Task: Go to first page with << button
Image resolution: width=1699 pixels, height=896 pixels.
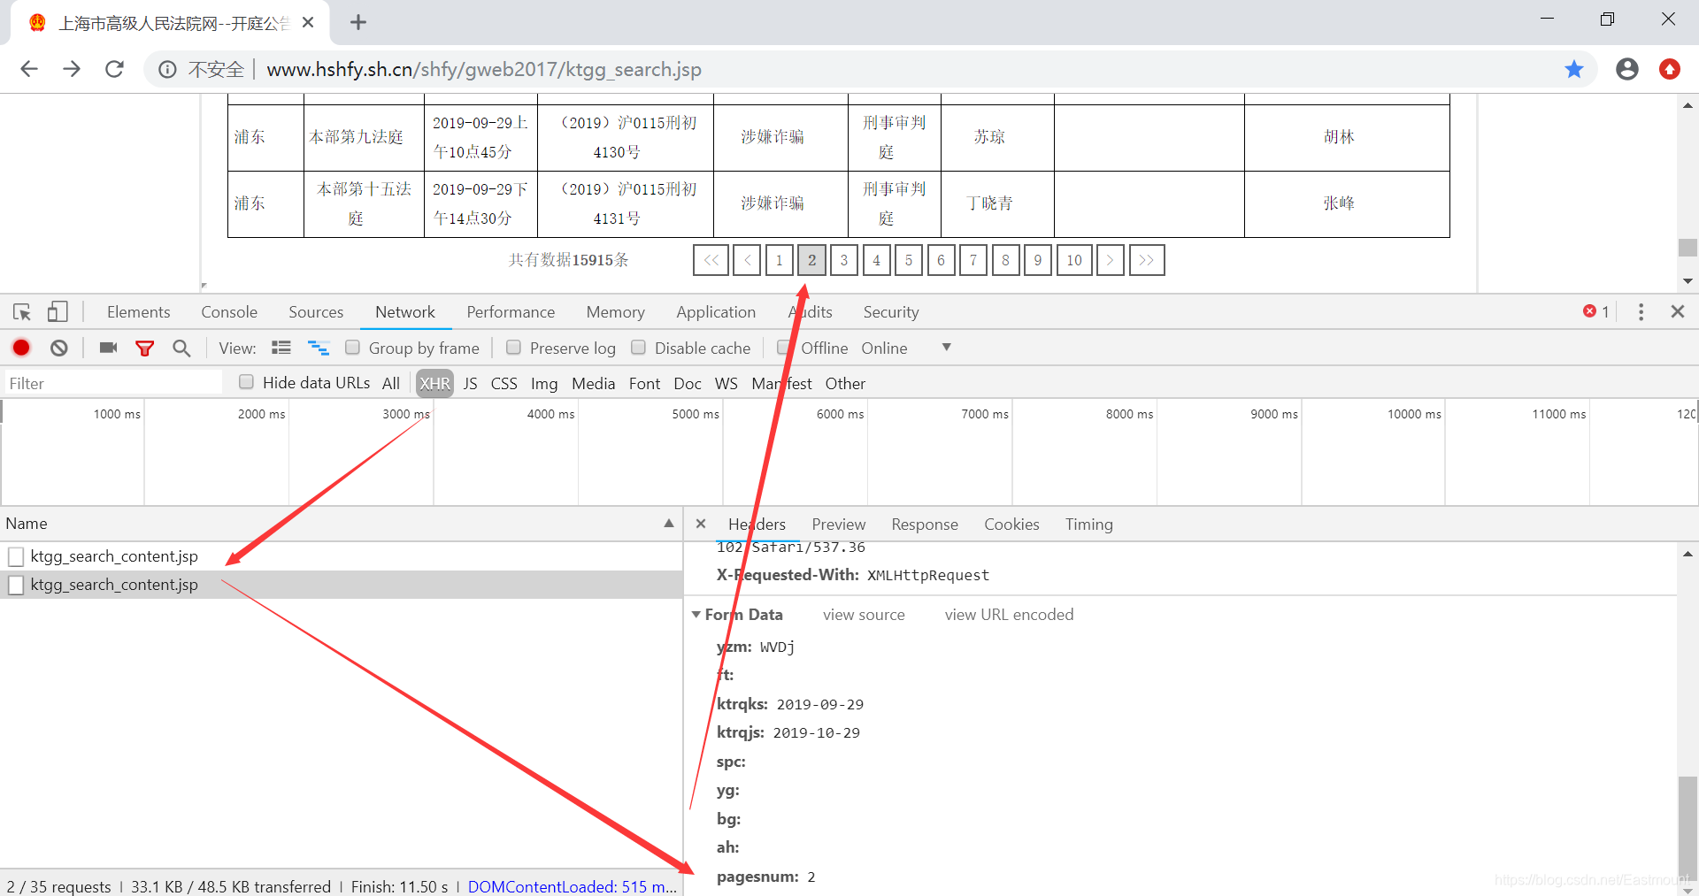Action: [x=711, y=260]
